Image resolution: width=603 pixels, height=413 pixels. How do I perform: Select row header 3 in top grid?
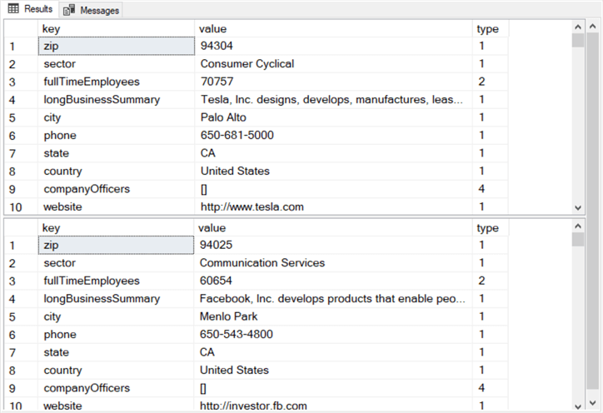coord(21,82)
